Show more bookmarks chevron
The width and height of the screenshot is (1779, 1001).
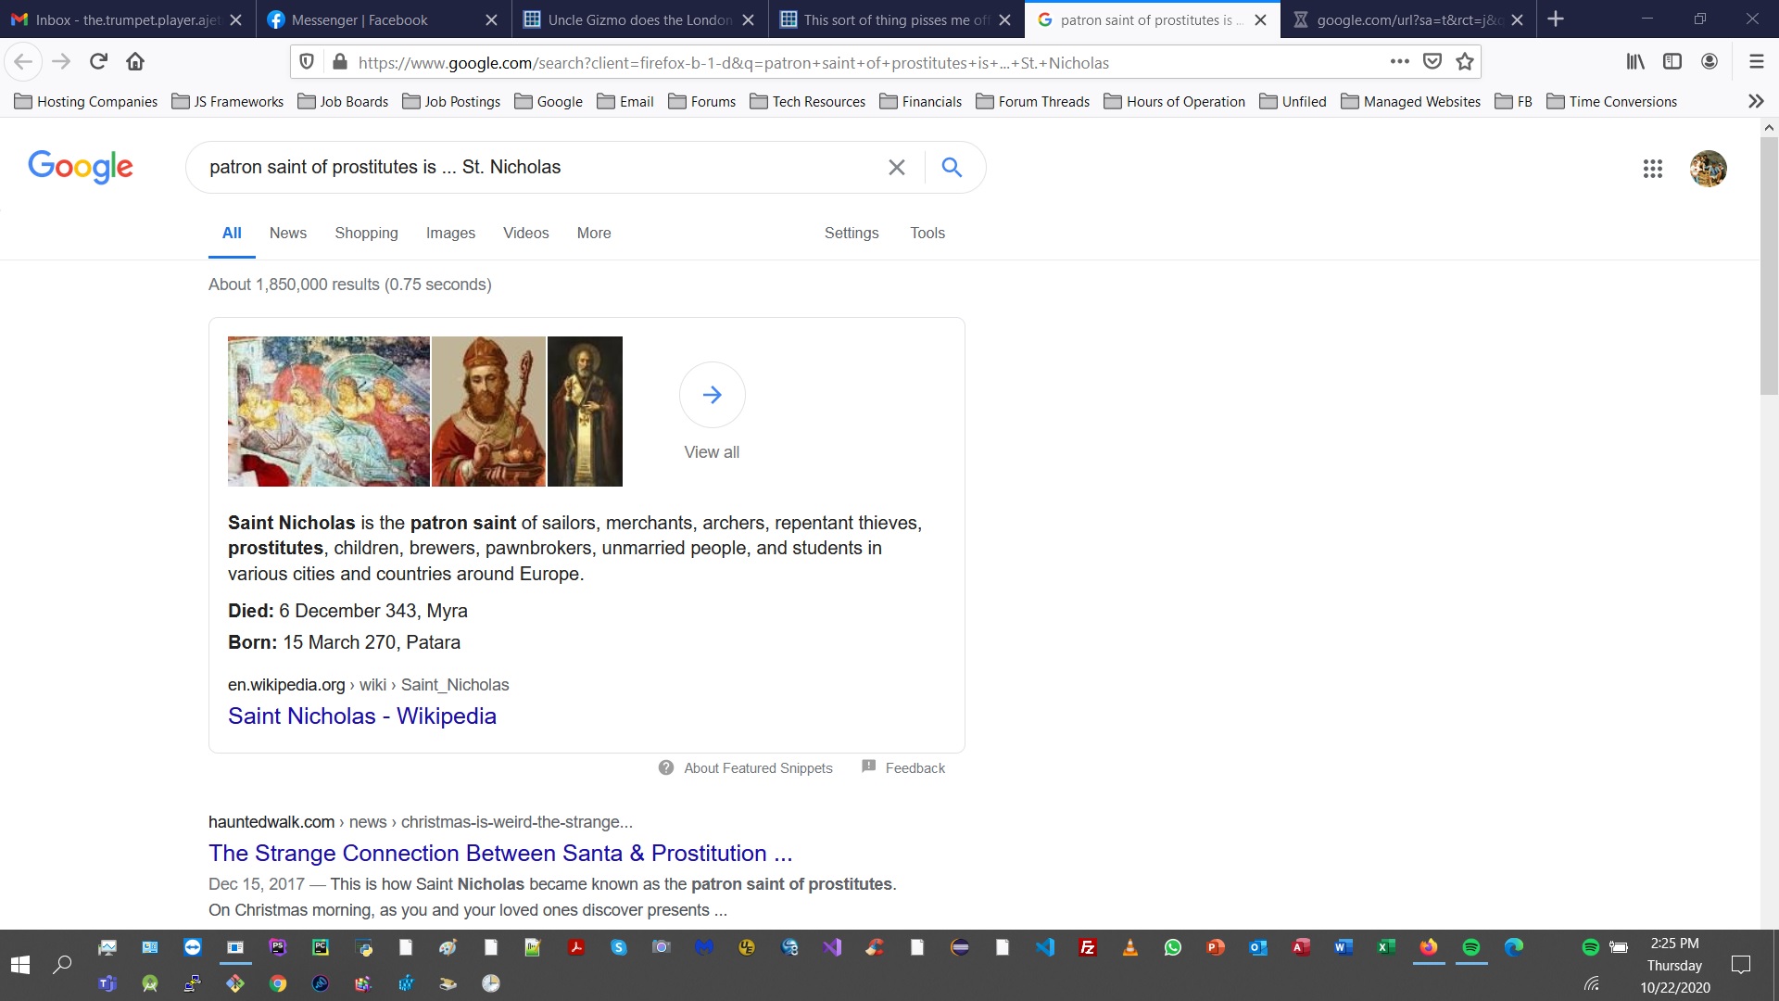tap(1756, 101)
